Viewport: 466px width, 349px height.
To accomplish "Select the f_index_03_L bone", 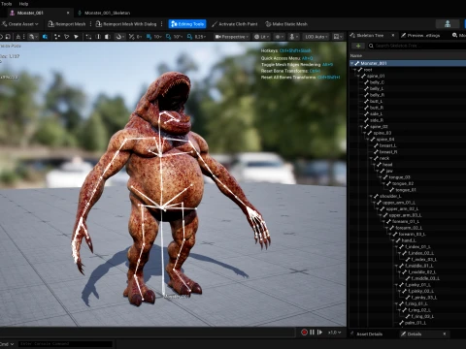I will (x=423, y=260).
